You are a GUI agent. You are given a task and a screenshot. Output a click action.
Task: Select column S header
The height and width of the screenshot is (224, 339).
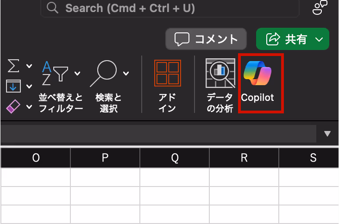309,158
